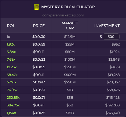
Task: Click the 1.92x ROI value
Action: [x=11, y=44]
